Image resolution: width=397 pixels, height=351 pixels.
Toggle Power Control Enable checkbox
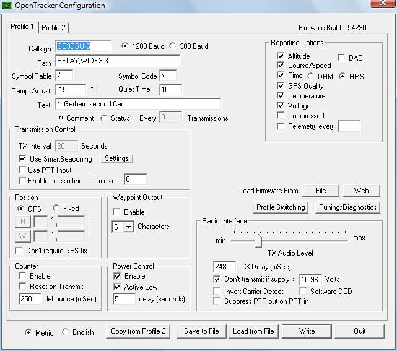coord(117,276)
